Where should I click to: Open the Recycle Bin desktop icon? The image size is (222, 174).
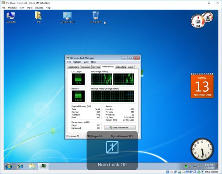(96, 17)
